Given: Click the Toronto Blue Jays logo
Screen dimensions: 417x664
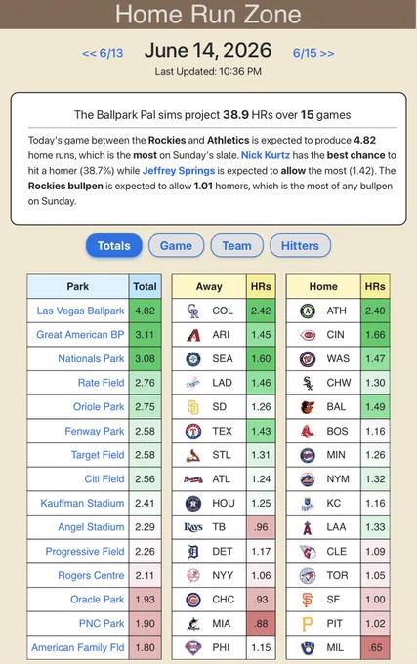Looking at the screenshot, I should (x=308, y=575).
